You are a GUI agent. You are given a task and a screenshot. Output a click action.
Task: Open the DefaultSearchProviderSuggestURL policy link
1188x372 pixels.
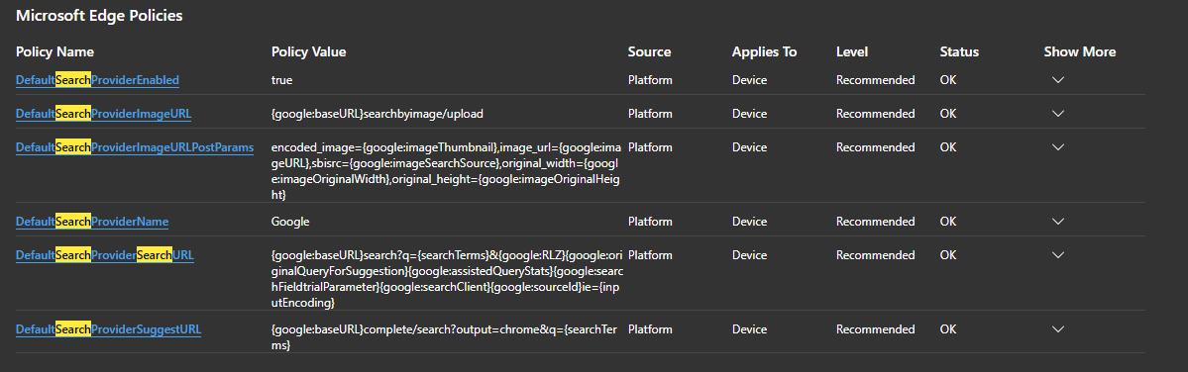pyautogui.click(x=108, y=329)
